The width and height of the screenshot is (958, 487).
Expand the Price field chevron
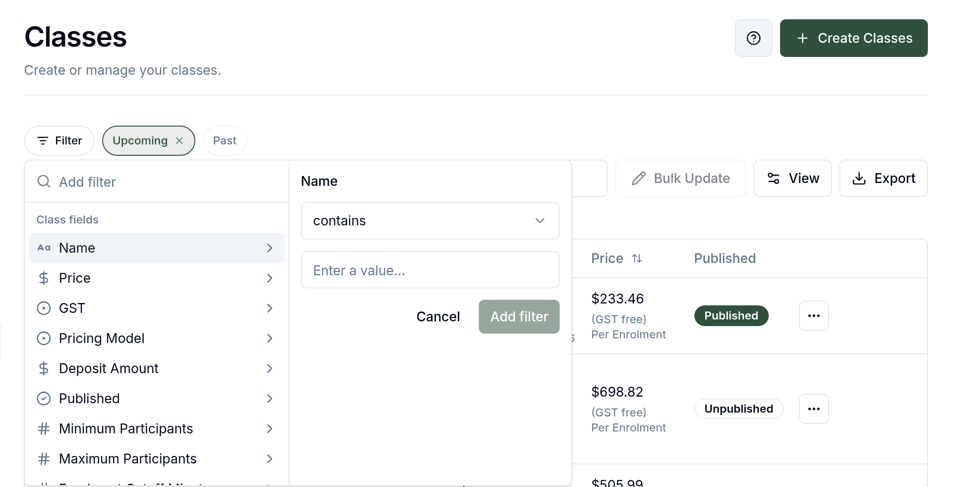(270, 278)
